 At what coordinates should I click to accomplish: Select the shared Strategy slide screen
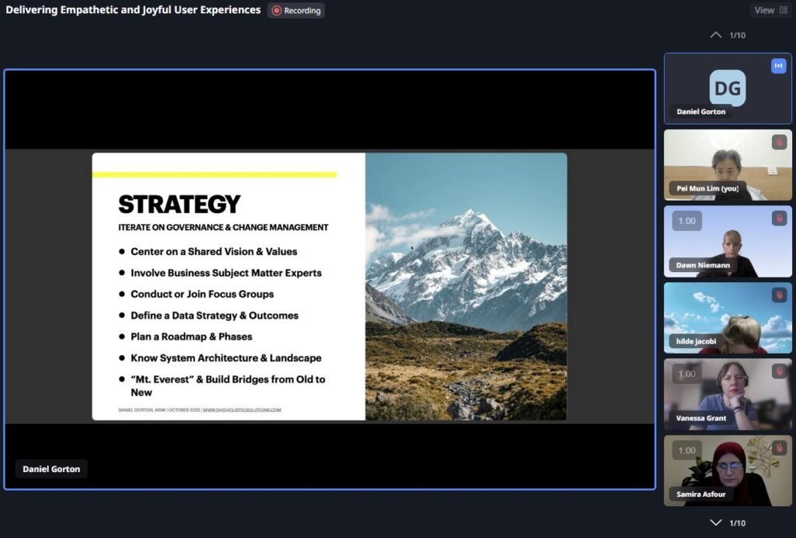(330, 286)
